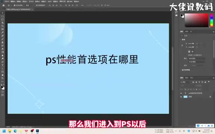Toggle the 自动选择 auto-select checkbox
The image size is (215, 134).
[x=15, y=5]
